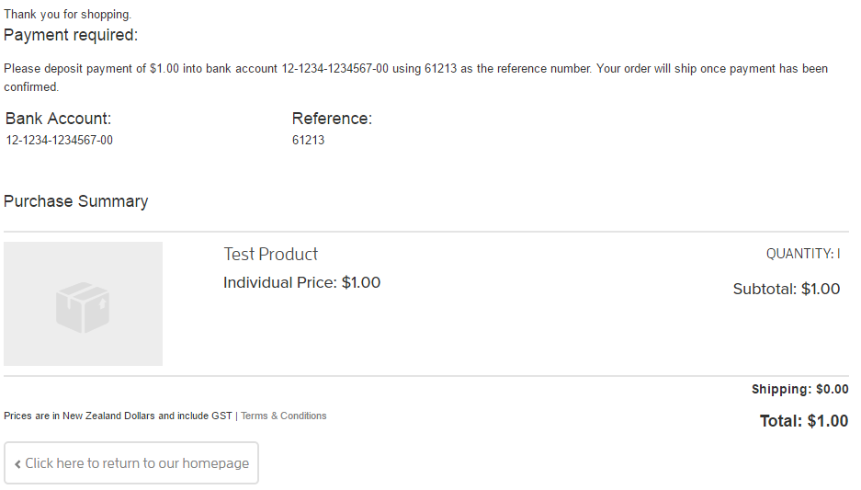
Task: Click the Subtotal $1.00 amount
Action: click(787, 289)
